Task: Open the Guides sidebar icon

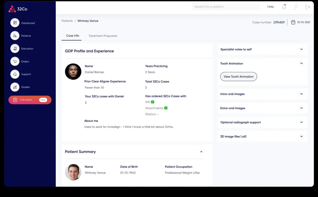Action: tap(15, 87)
